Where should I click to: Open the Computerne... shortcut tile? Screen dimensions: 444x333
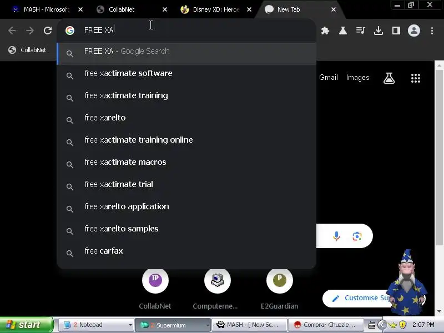coord(217,289)
